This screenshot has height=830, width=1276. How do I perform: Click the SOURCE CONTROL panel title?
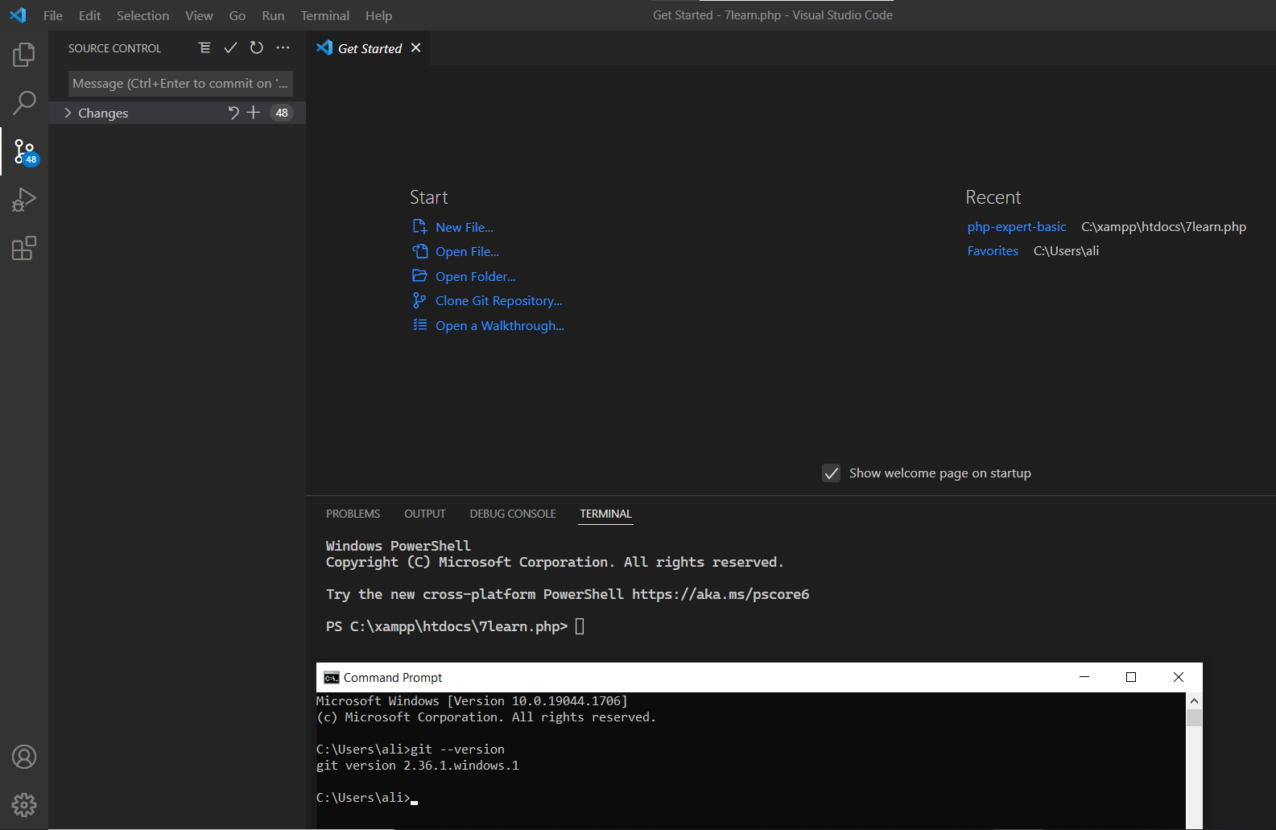[114, 48]
